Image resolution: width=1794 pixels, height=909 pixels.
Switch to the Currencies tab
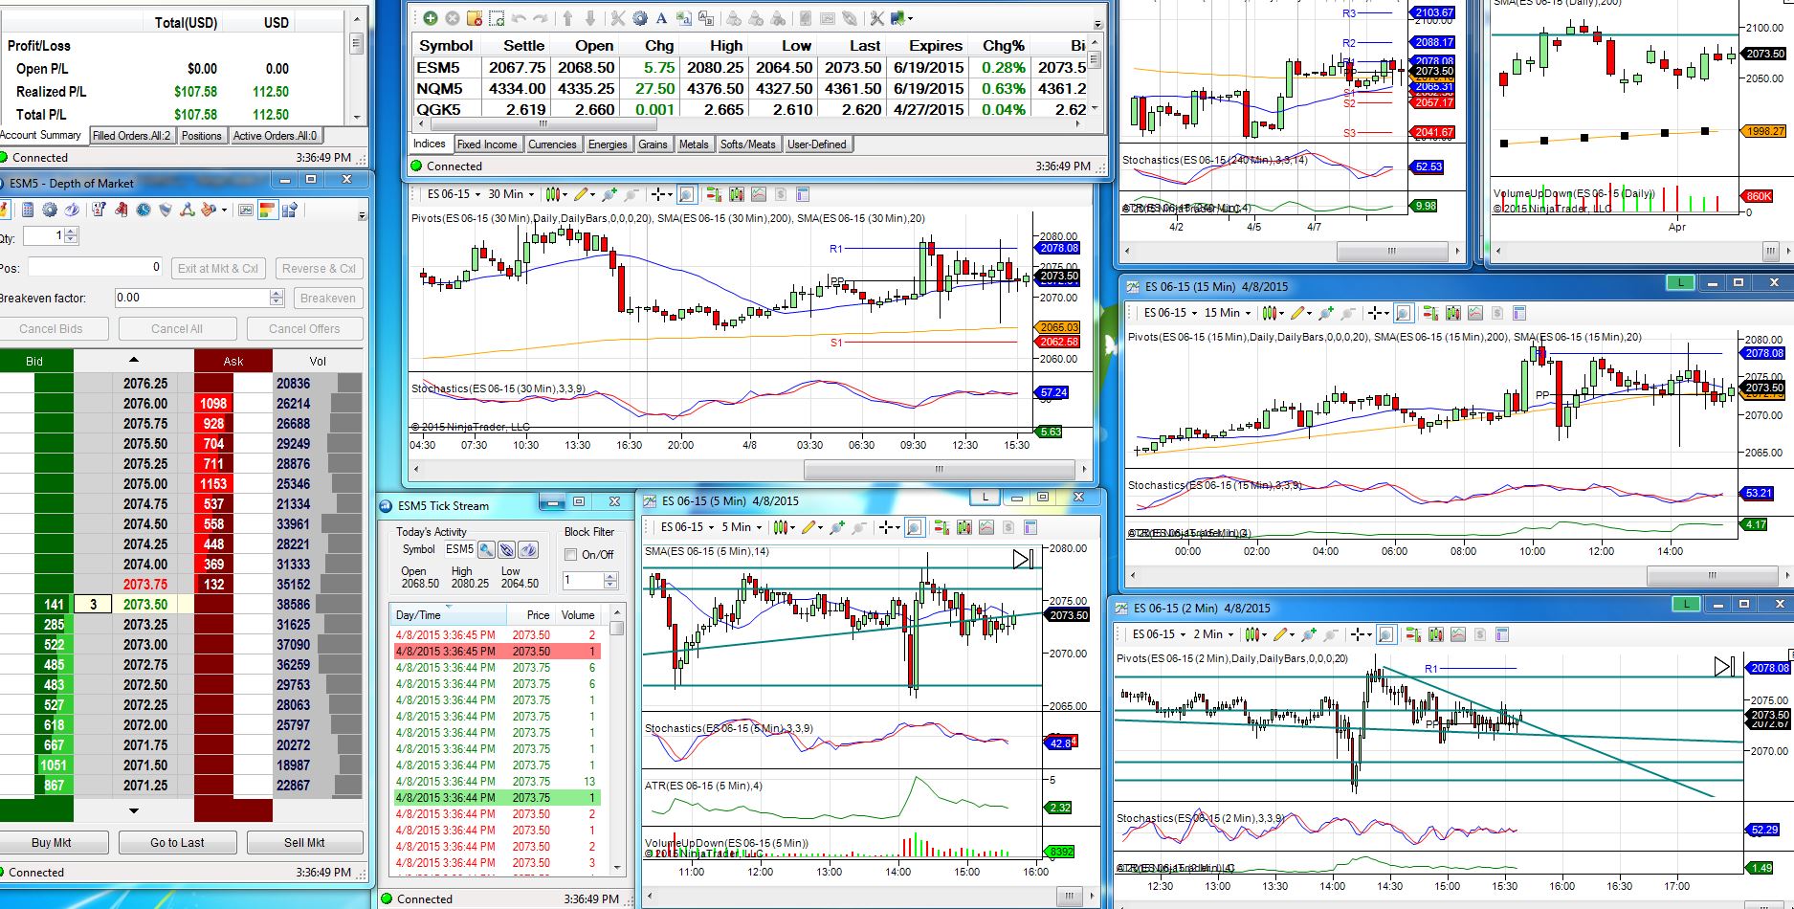pyautogui.click(x=552, y=144)
